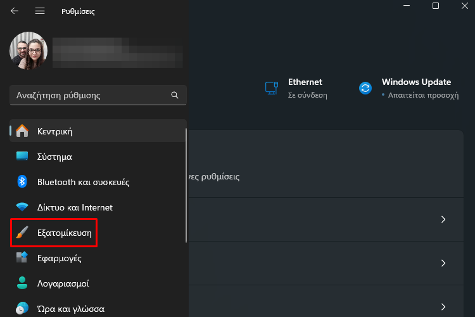Open Δίκτυο και Internet settings

click(x=98, y=207)
